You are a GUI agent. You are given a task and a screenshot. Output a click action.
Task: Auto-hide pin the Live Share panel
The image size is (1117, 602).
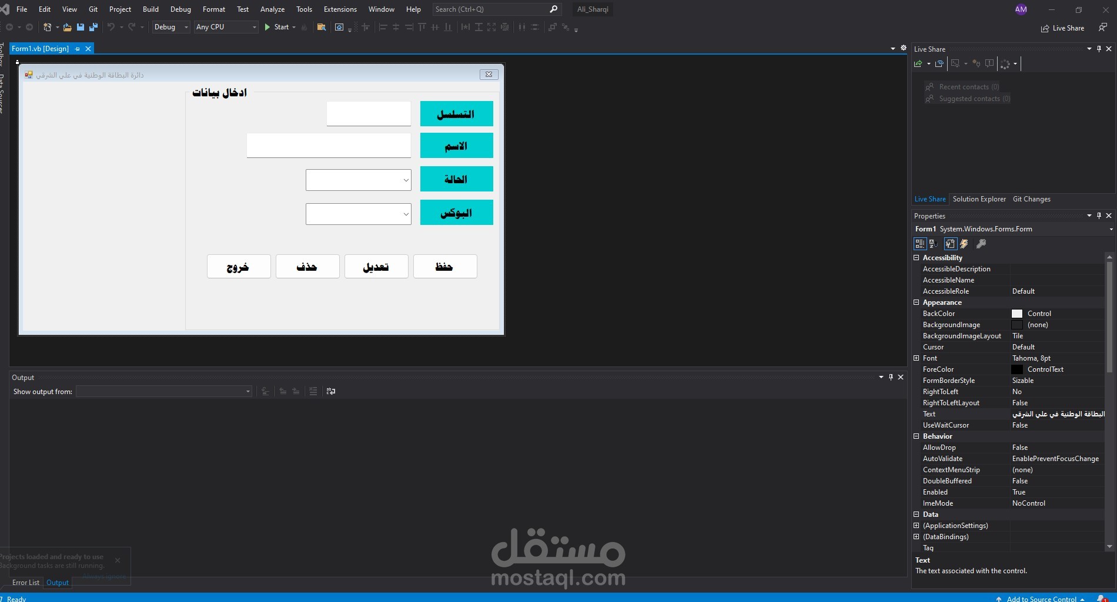[1099, 49]
